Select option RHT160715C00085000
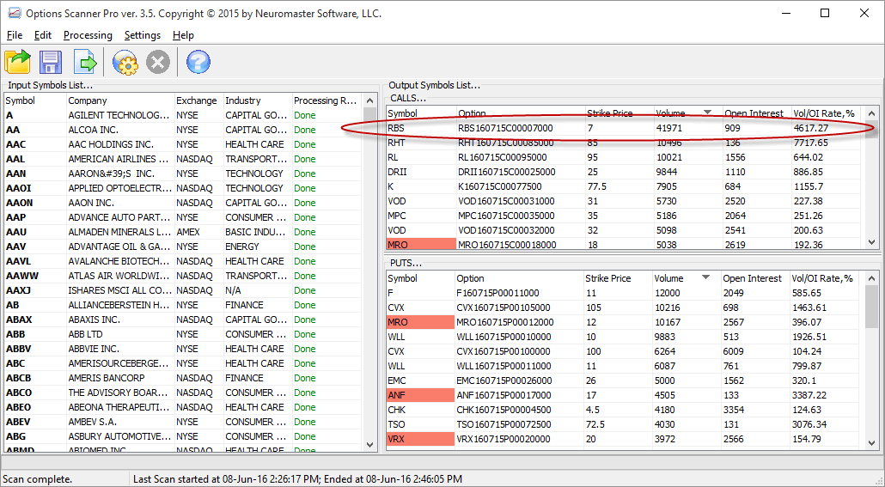 pyautogui.click(x=506, y=143)
